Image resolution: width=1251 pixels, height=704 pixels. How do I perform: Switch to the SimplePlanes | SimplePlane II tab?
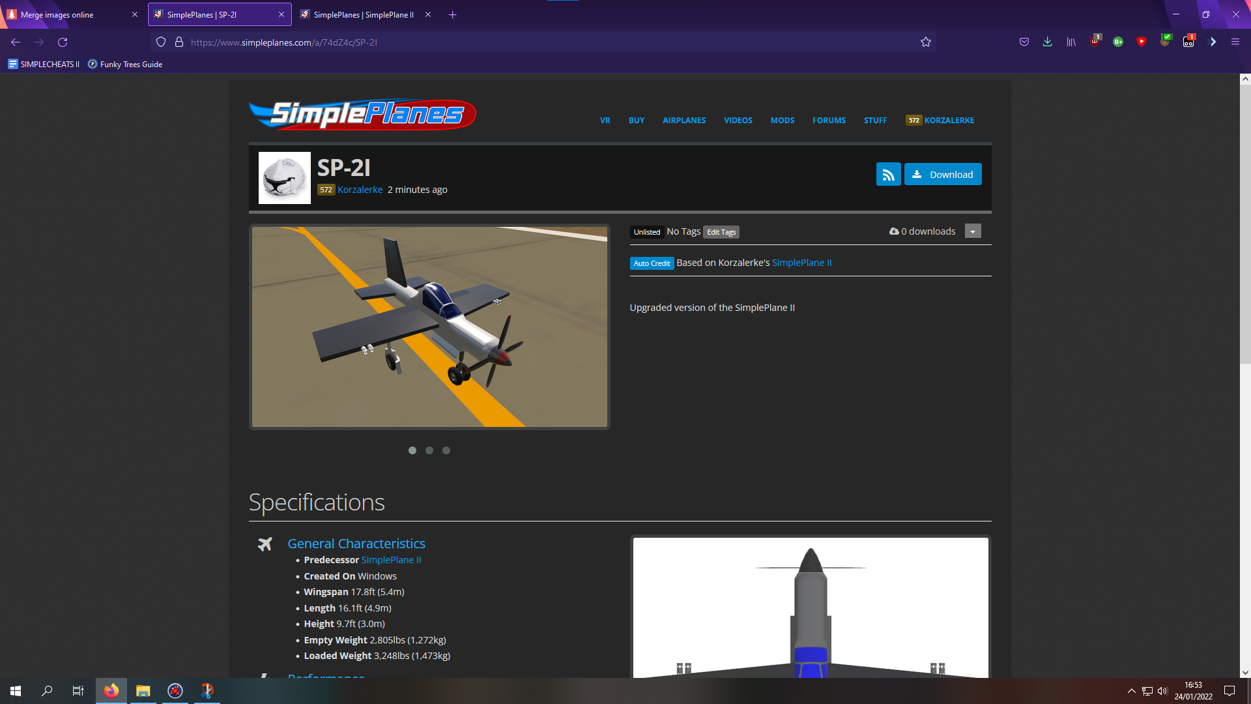point(364,14)
